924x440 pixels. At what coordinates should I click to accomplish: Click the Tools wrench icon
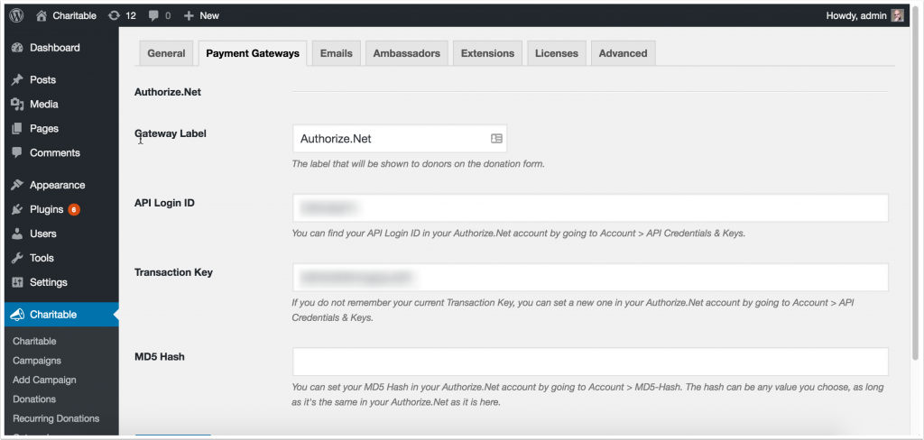pyautogui.click(x=17, y=258)
